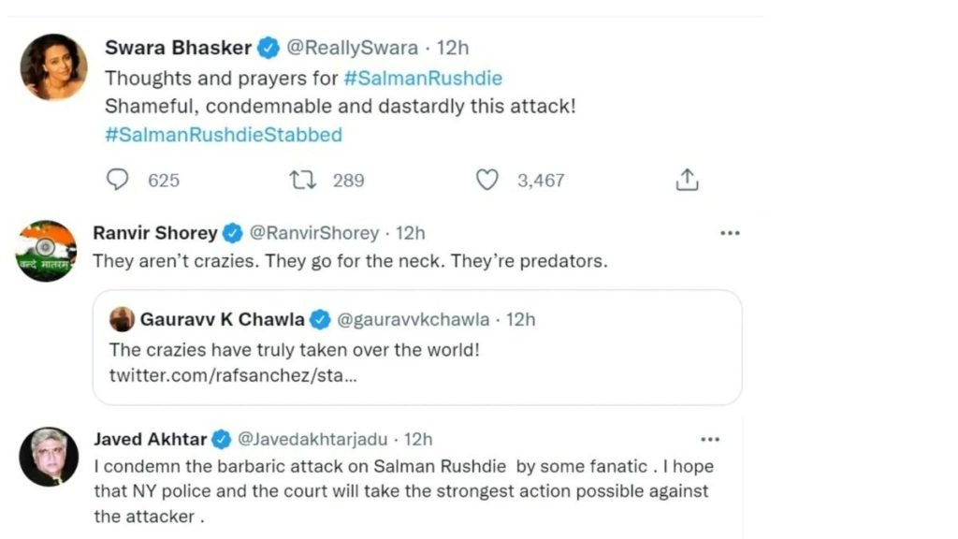
Task: Open the twitter.com/rafsanchez link in quoted tweet
Action: (x=233, y=376)
